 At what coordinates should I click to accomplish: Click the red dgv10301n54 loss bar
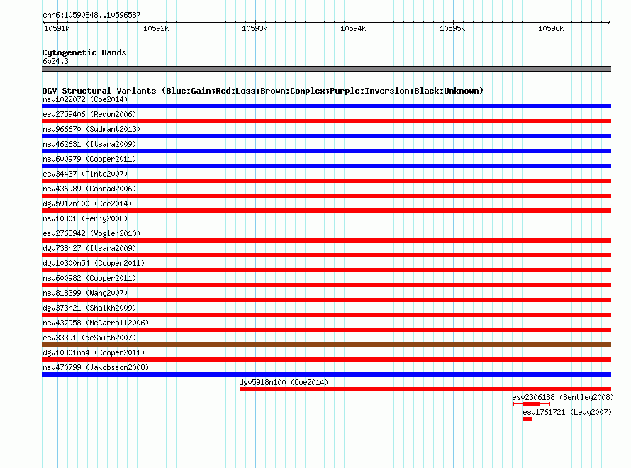(x=326, y=360)
